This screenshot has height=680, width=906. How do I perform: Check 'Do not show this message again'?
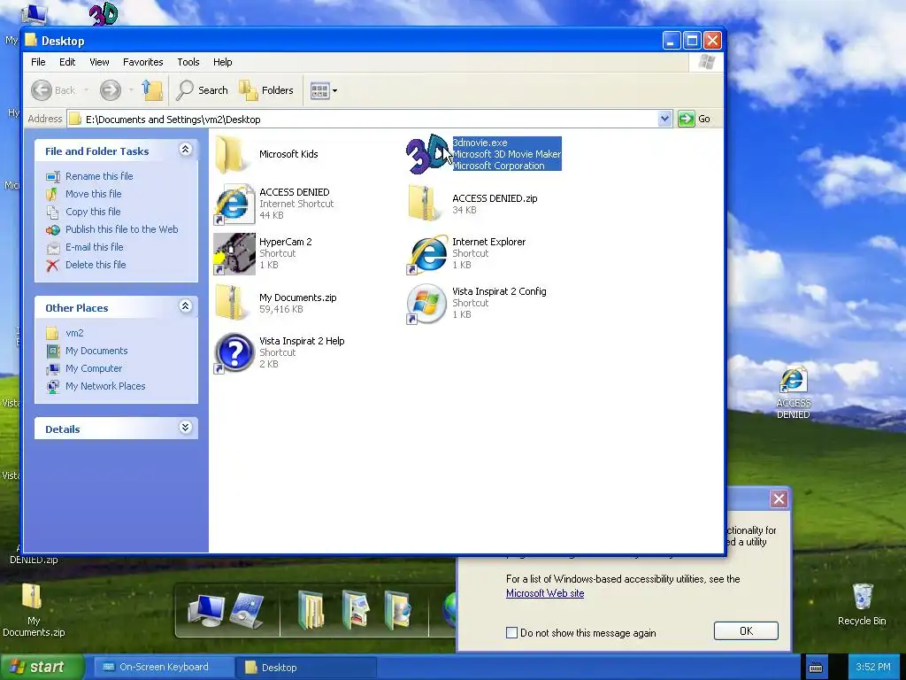coord(511,632)
